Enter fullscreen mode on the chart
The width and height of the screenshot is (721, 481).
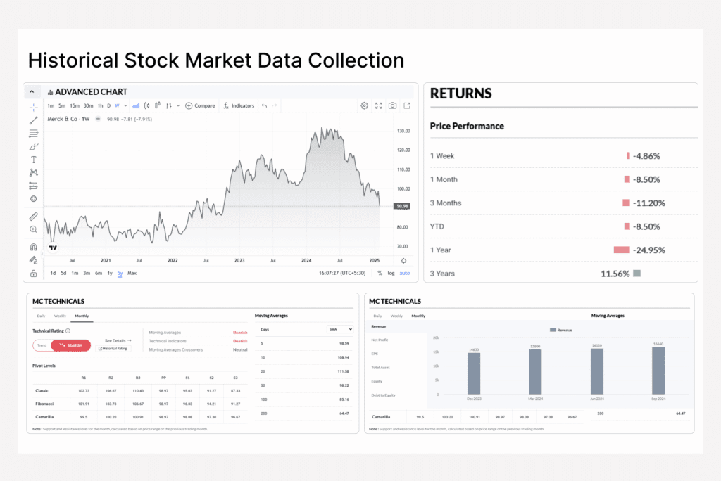pos(378,105)
